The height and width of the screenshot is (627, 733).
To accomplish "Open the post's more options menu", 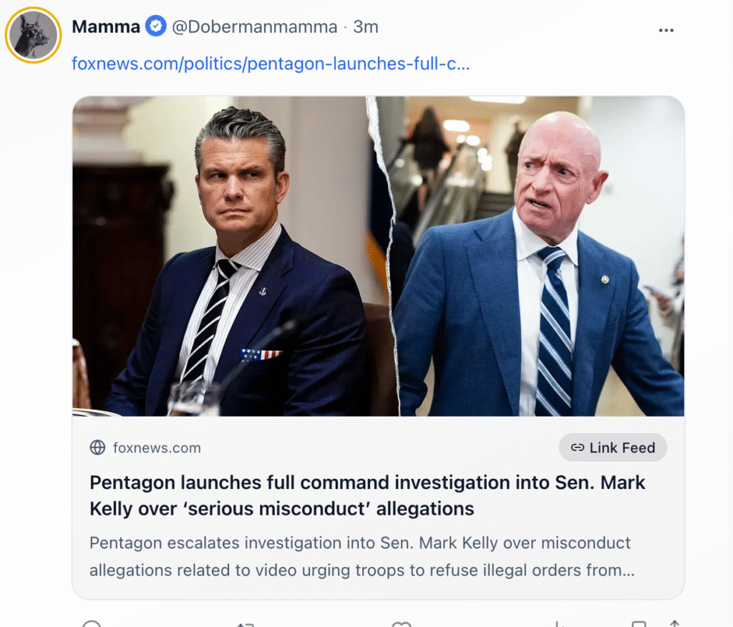I will [x=666, y=30].
